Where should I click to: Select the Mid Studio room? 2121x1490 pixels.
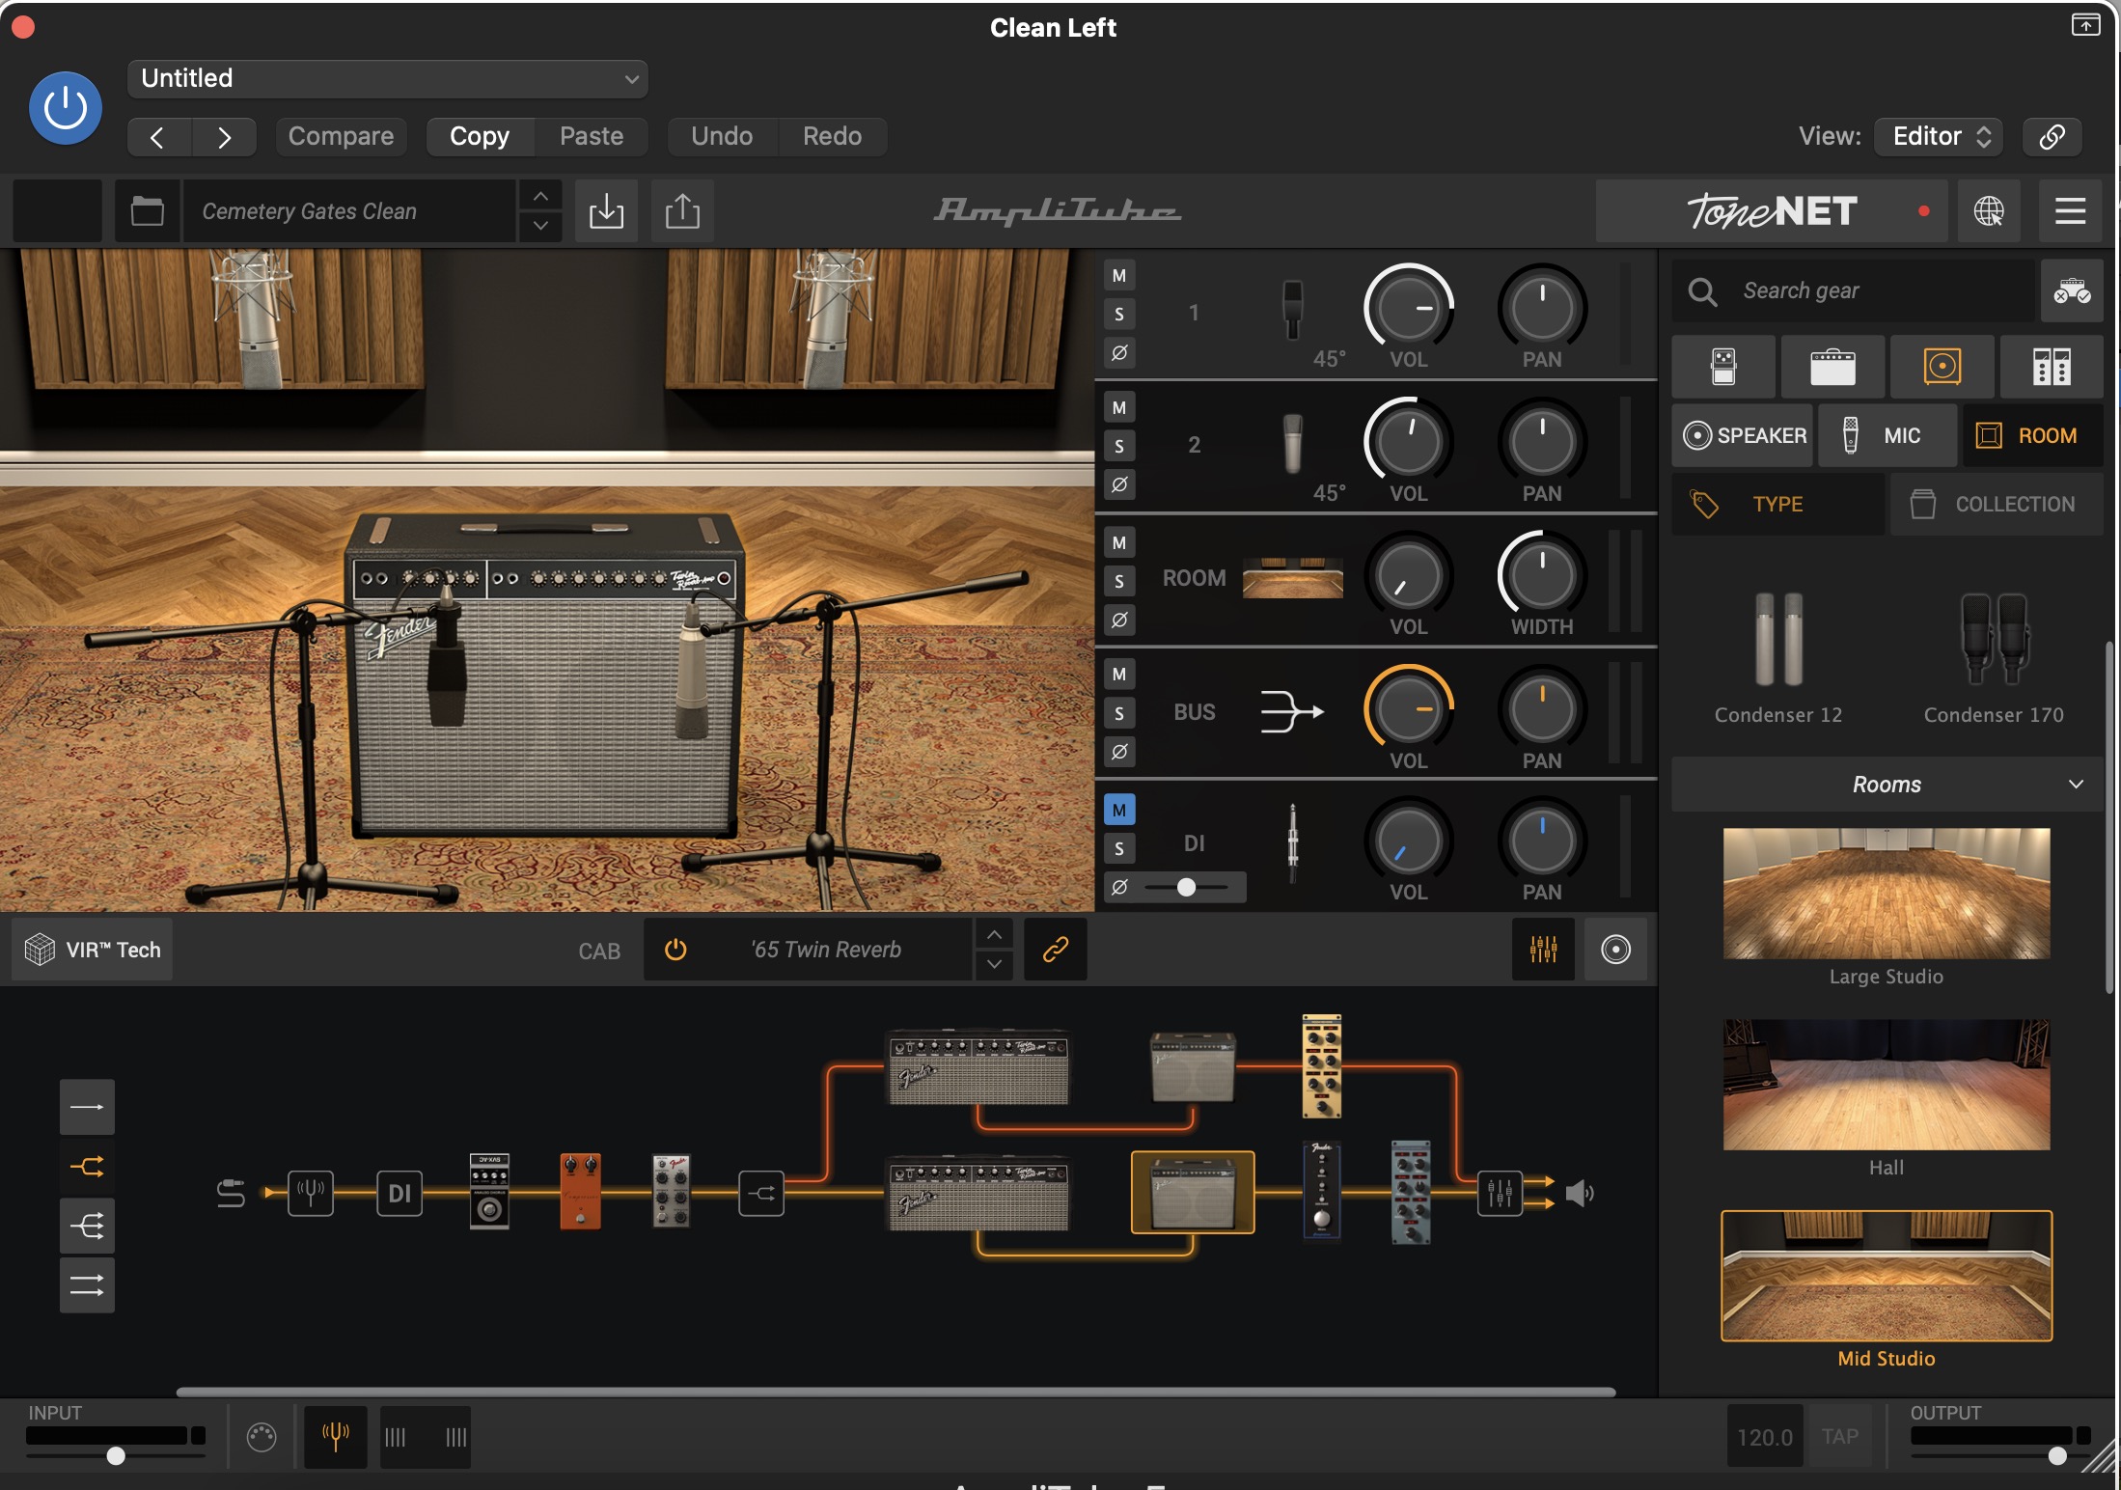click(x=1887, y=1276)
